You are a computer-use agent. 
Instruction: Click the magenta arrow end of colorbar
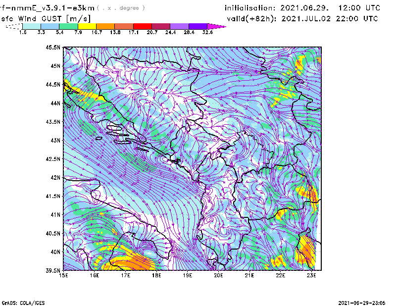(x=216, y=26)
